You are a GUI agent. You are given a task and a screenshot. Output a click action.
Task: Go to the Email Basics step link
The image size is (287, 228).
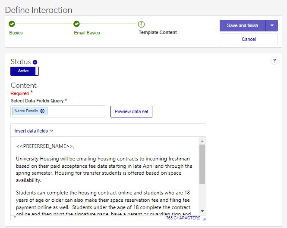pyautogui.click(x=87, y=33)
